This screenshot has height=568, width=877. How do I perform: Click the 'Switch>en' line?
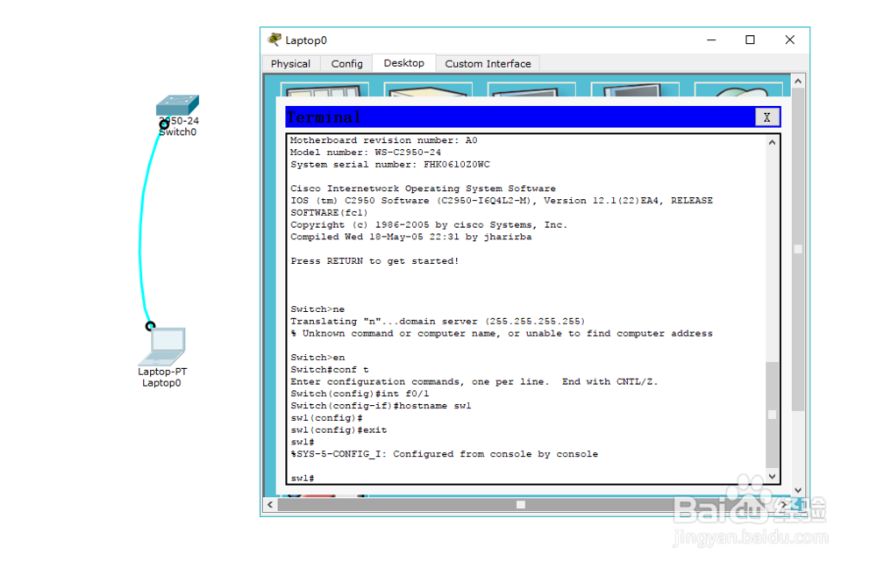[x=317, y=358]
